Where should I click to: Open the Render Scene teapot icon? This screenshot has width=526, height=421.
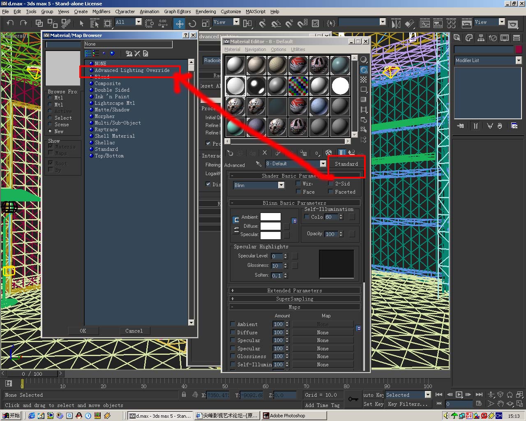[x=466, y=23]
